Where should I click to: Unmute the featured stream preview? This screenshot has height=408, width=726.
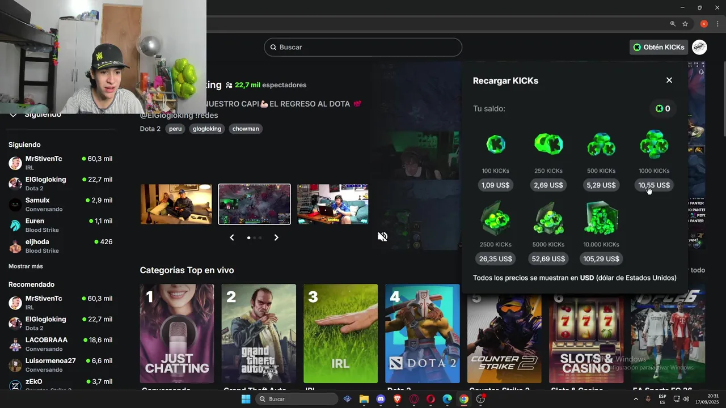tap(383, 237)
